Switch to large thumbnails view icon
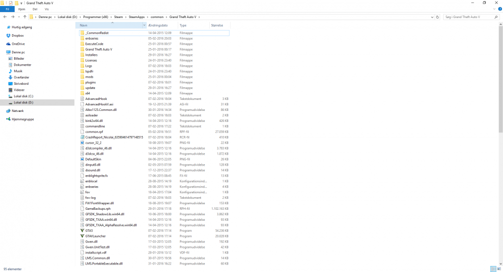 click(499, 269)
